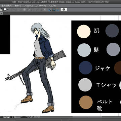Close the canvas tab with the x
121x121 pixels.
coord(2,13)
